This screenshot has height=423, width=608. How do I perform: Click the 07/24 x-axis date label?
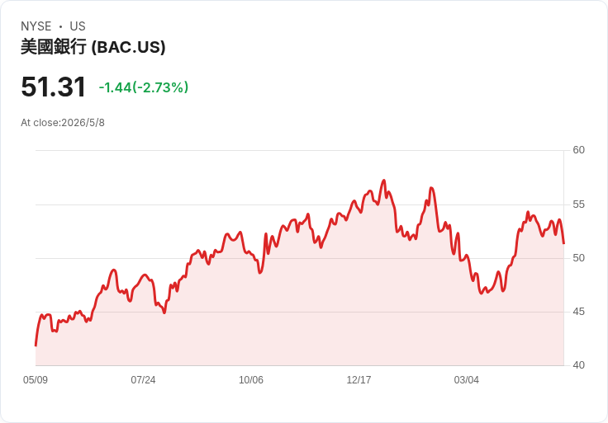click(x=143, y=379)
